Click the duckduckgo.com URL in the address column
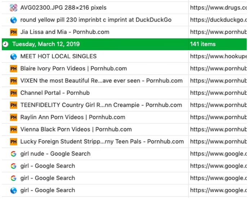This screenshot has height=199, width=251. click(x=218, y=20)
